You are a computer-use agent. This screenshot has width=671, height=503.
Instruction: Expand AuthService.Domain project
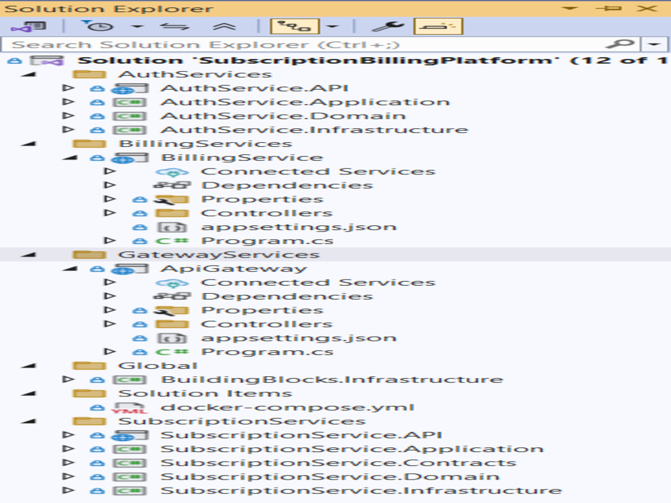tap(68, 116)
